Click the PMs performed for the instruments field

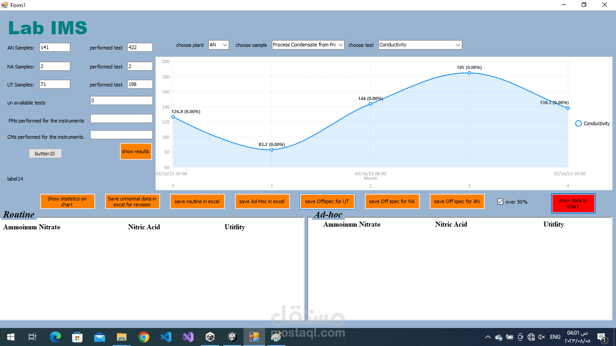[x=122, y=118]
